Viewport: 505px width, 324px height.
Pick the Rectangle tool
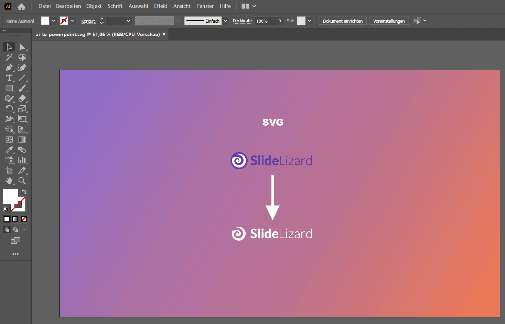point(9,88)
